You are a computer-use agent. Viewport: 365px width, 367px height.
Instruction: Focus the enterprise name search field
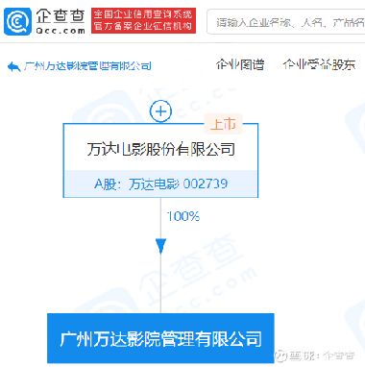click(x=286, y=22)
